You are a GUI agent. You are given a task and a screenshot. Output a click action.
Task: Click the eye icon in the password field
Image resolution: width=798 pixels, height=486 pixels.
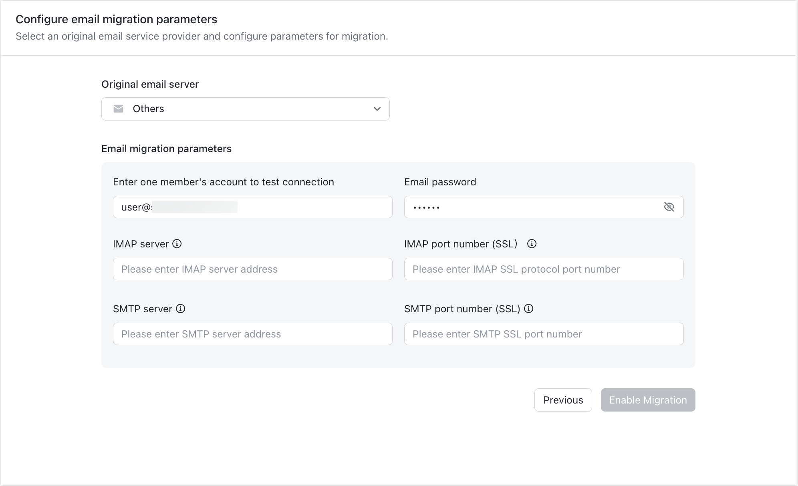669,207
